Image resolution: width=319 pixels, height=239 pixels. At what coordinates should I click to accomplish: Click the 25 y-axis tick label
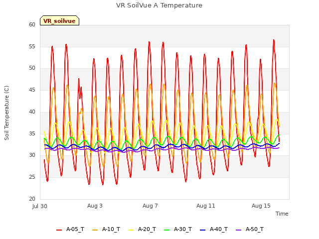32,177
